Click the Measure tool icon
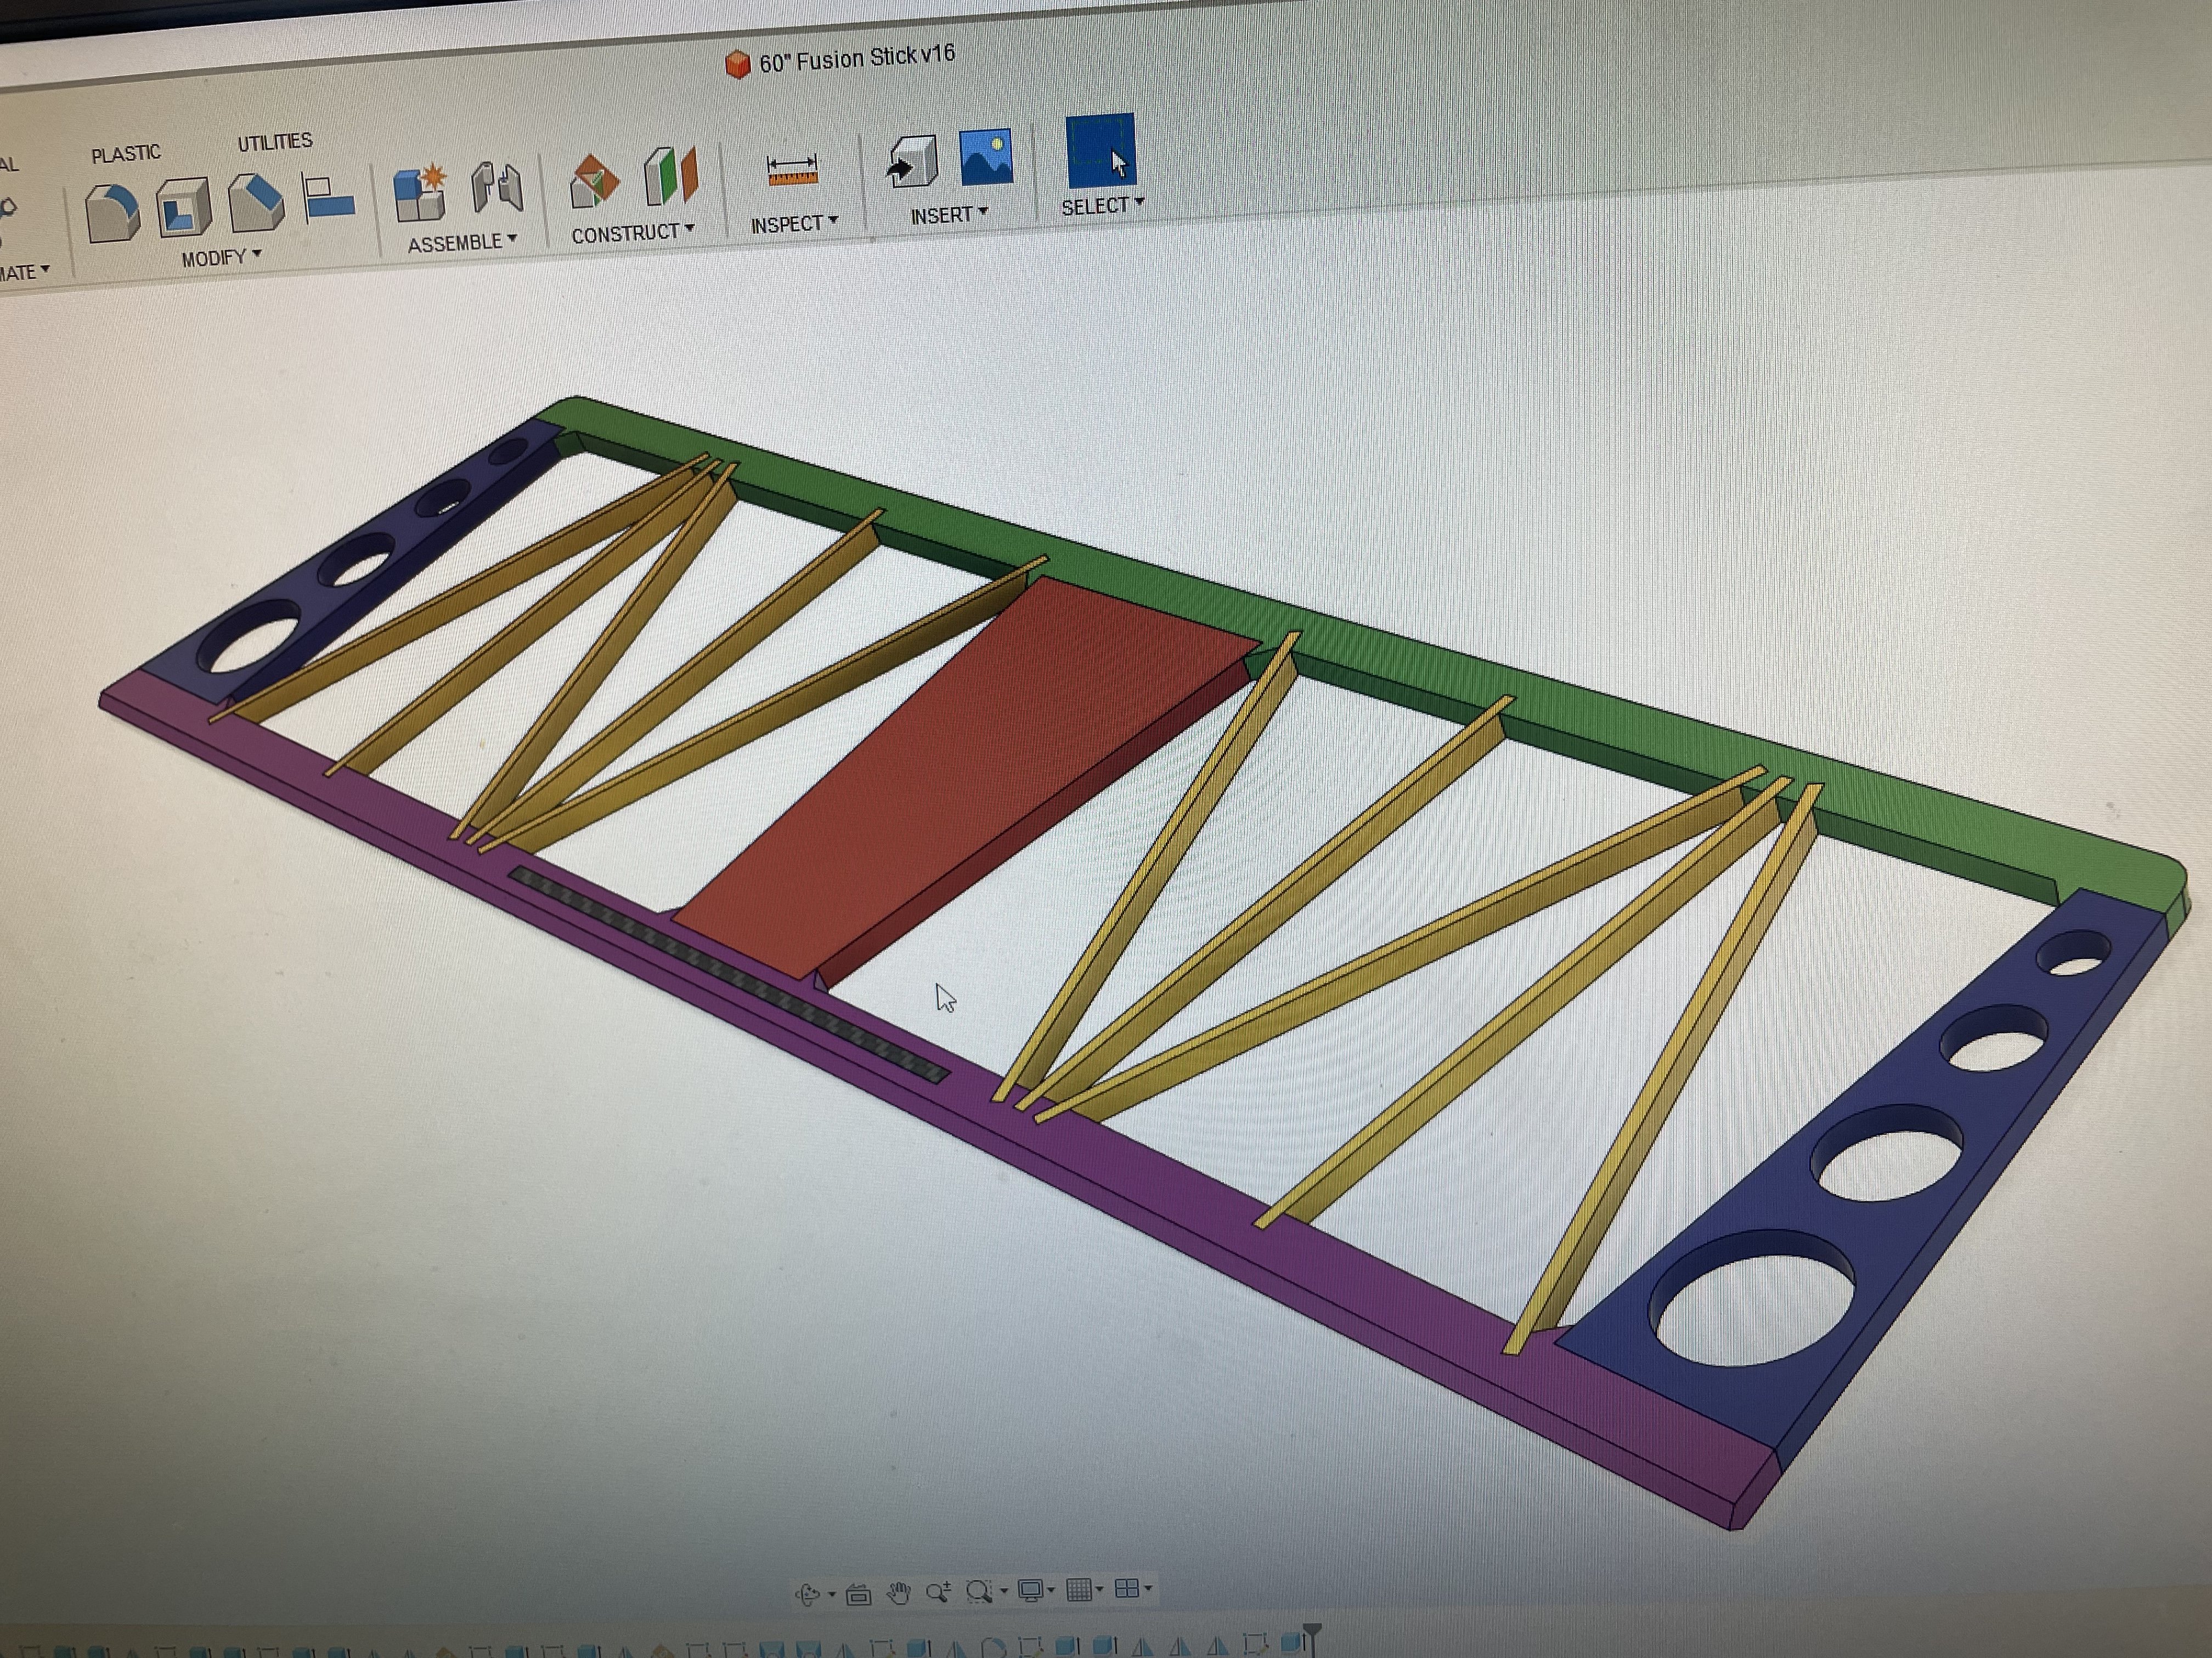 click(792, 170)
